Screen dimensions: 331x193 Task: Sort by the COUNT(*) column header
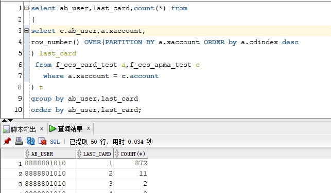[x=131, y=154]
